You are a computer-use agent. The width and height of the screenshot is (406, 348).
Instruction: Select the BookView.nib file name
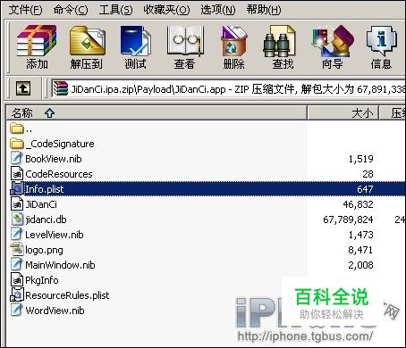54,159
